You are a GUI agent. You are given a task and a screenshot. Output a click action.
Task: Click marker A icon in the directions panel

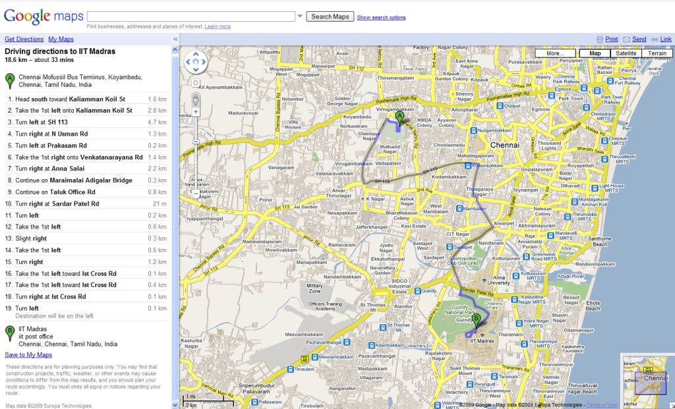(9, 80)
